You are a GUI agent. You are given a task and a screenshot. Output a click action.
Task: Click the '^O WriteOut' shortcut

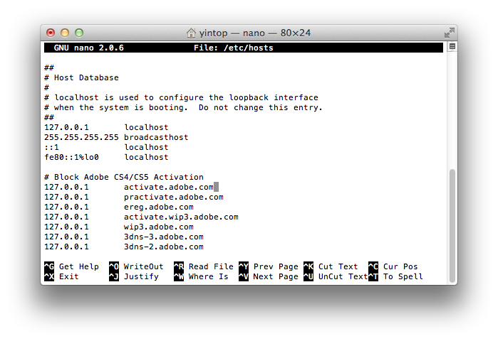tap(136, 266)
